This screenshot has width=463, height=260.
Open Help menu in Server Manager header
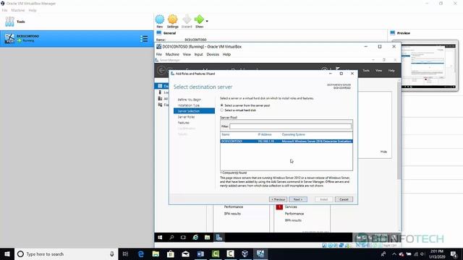pyautogui.click(x=391, y=71)
